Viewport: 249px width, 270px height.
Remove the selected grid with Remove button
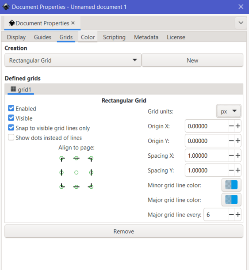(124, 231)
